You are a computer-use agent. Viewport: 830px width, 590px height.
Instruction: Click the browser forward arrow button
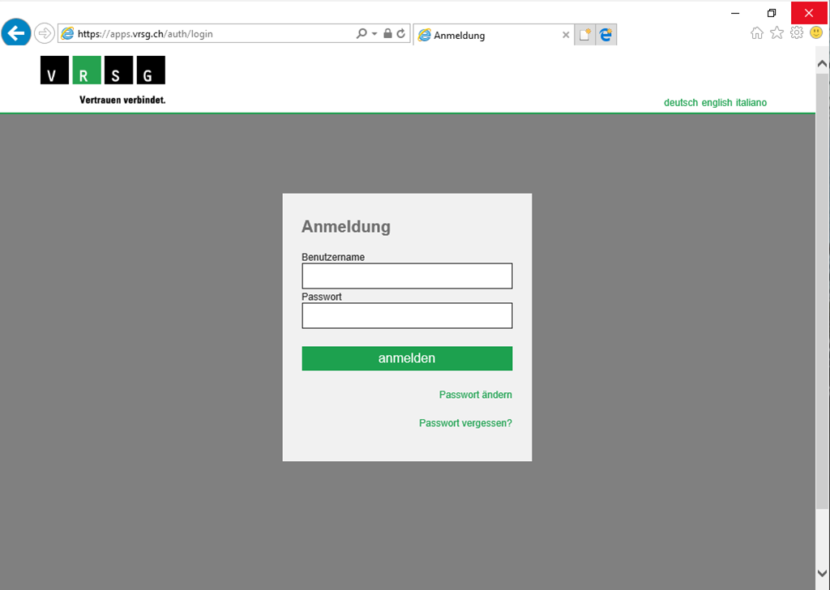45,33
